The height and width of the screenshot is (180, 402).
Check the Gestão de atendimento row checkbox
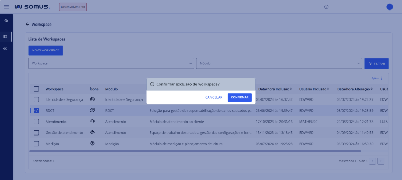(x=36, y=133)
